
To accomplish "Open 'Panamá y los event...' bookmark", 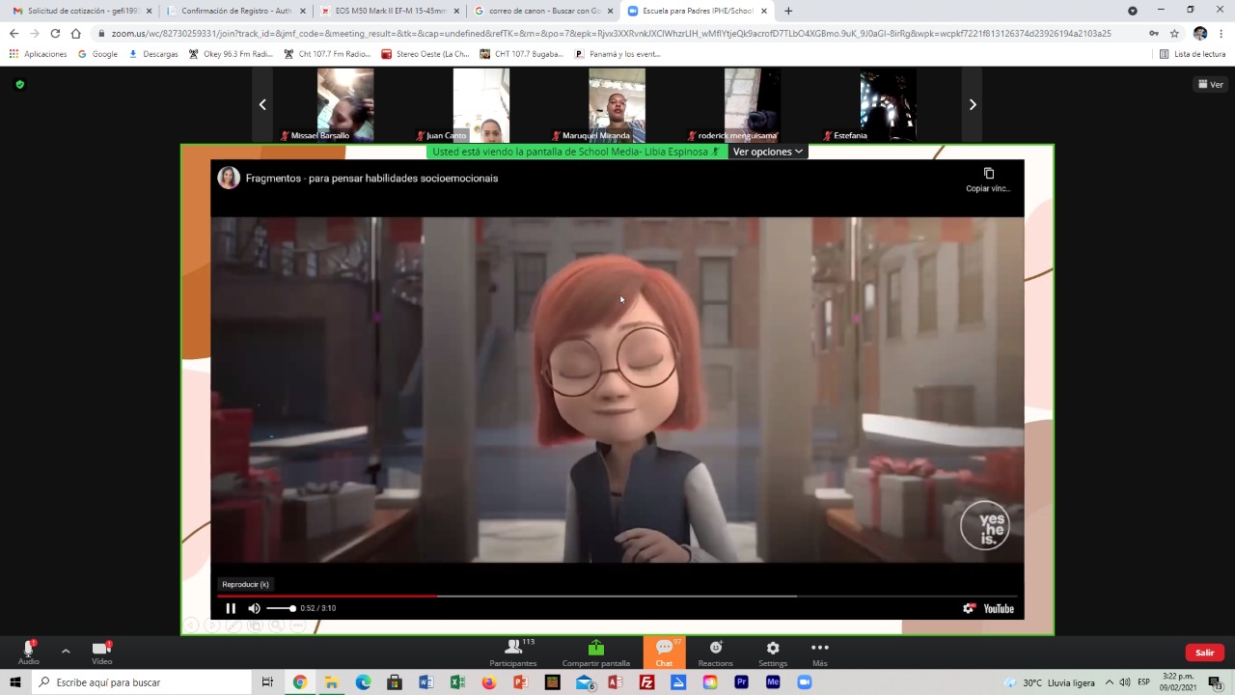I will click(618, 54).
